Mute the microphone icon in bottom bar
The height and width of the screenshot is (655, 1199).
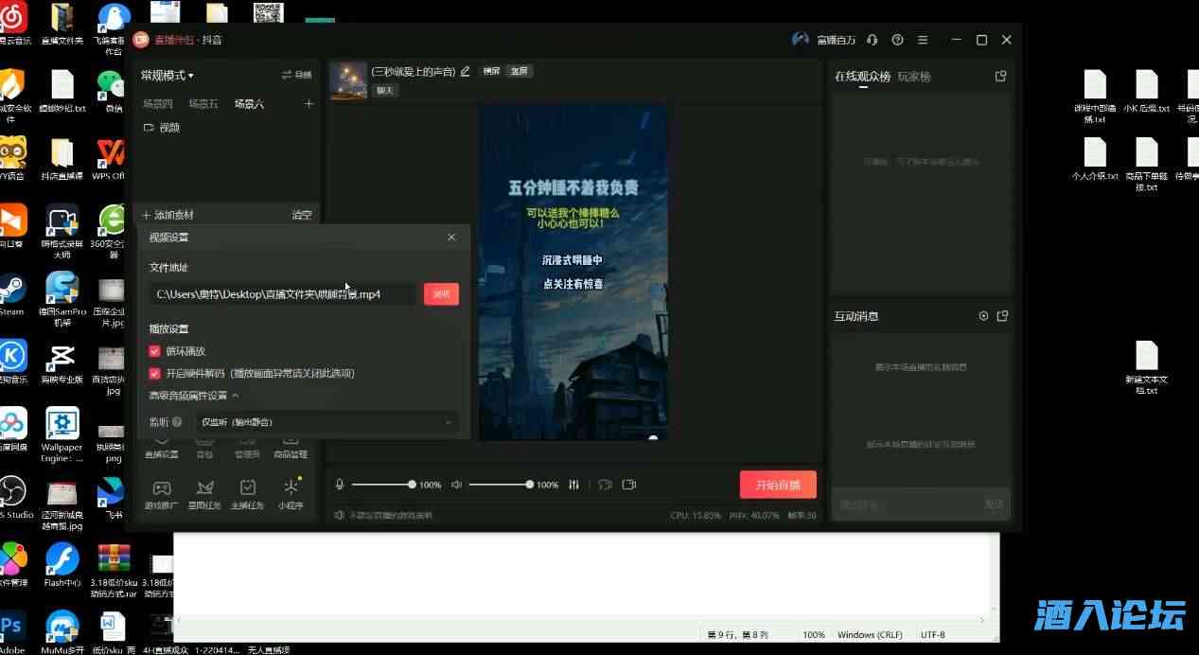coord(339,484)
